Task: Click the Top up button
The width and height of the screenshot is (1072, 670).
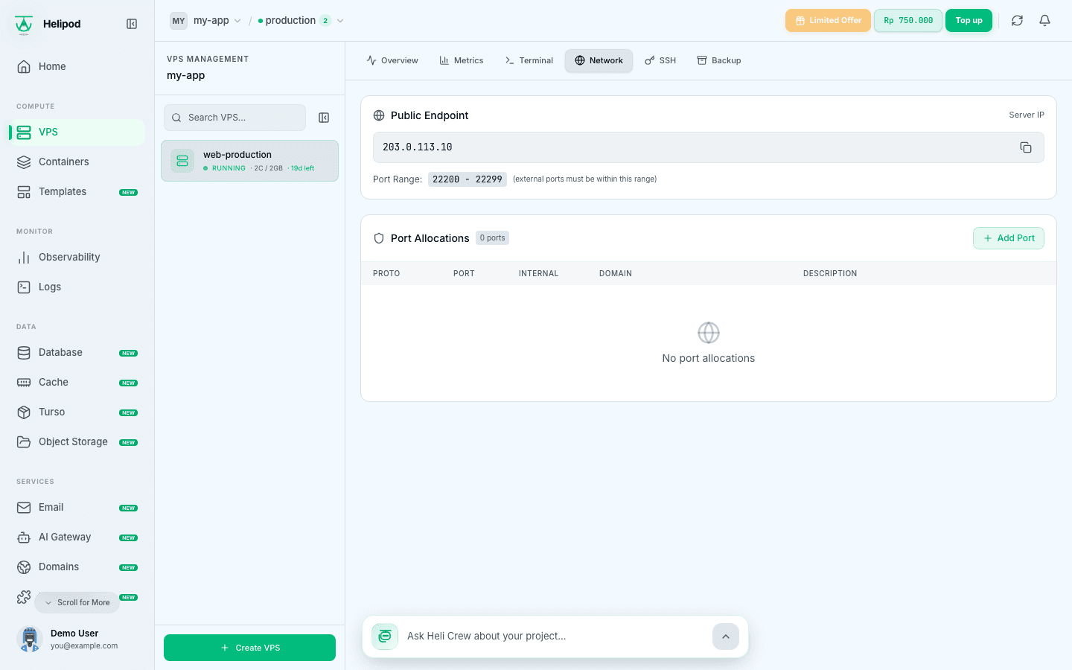Action: pos(969,21)
